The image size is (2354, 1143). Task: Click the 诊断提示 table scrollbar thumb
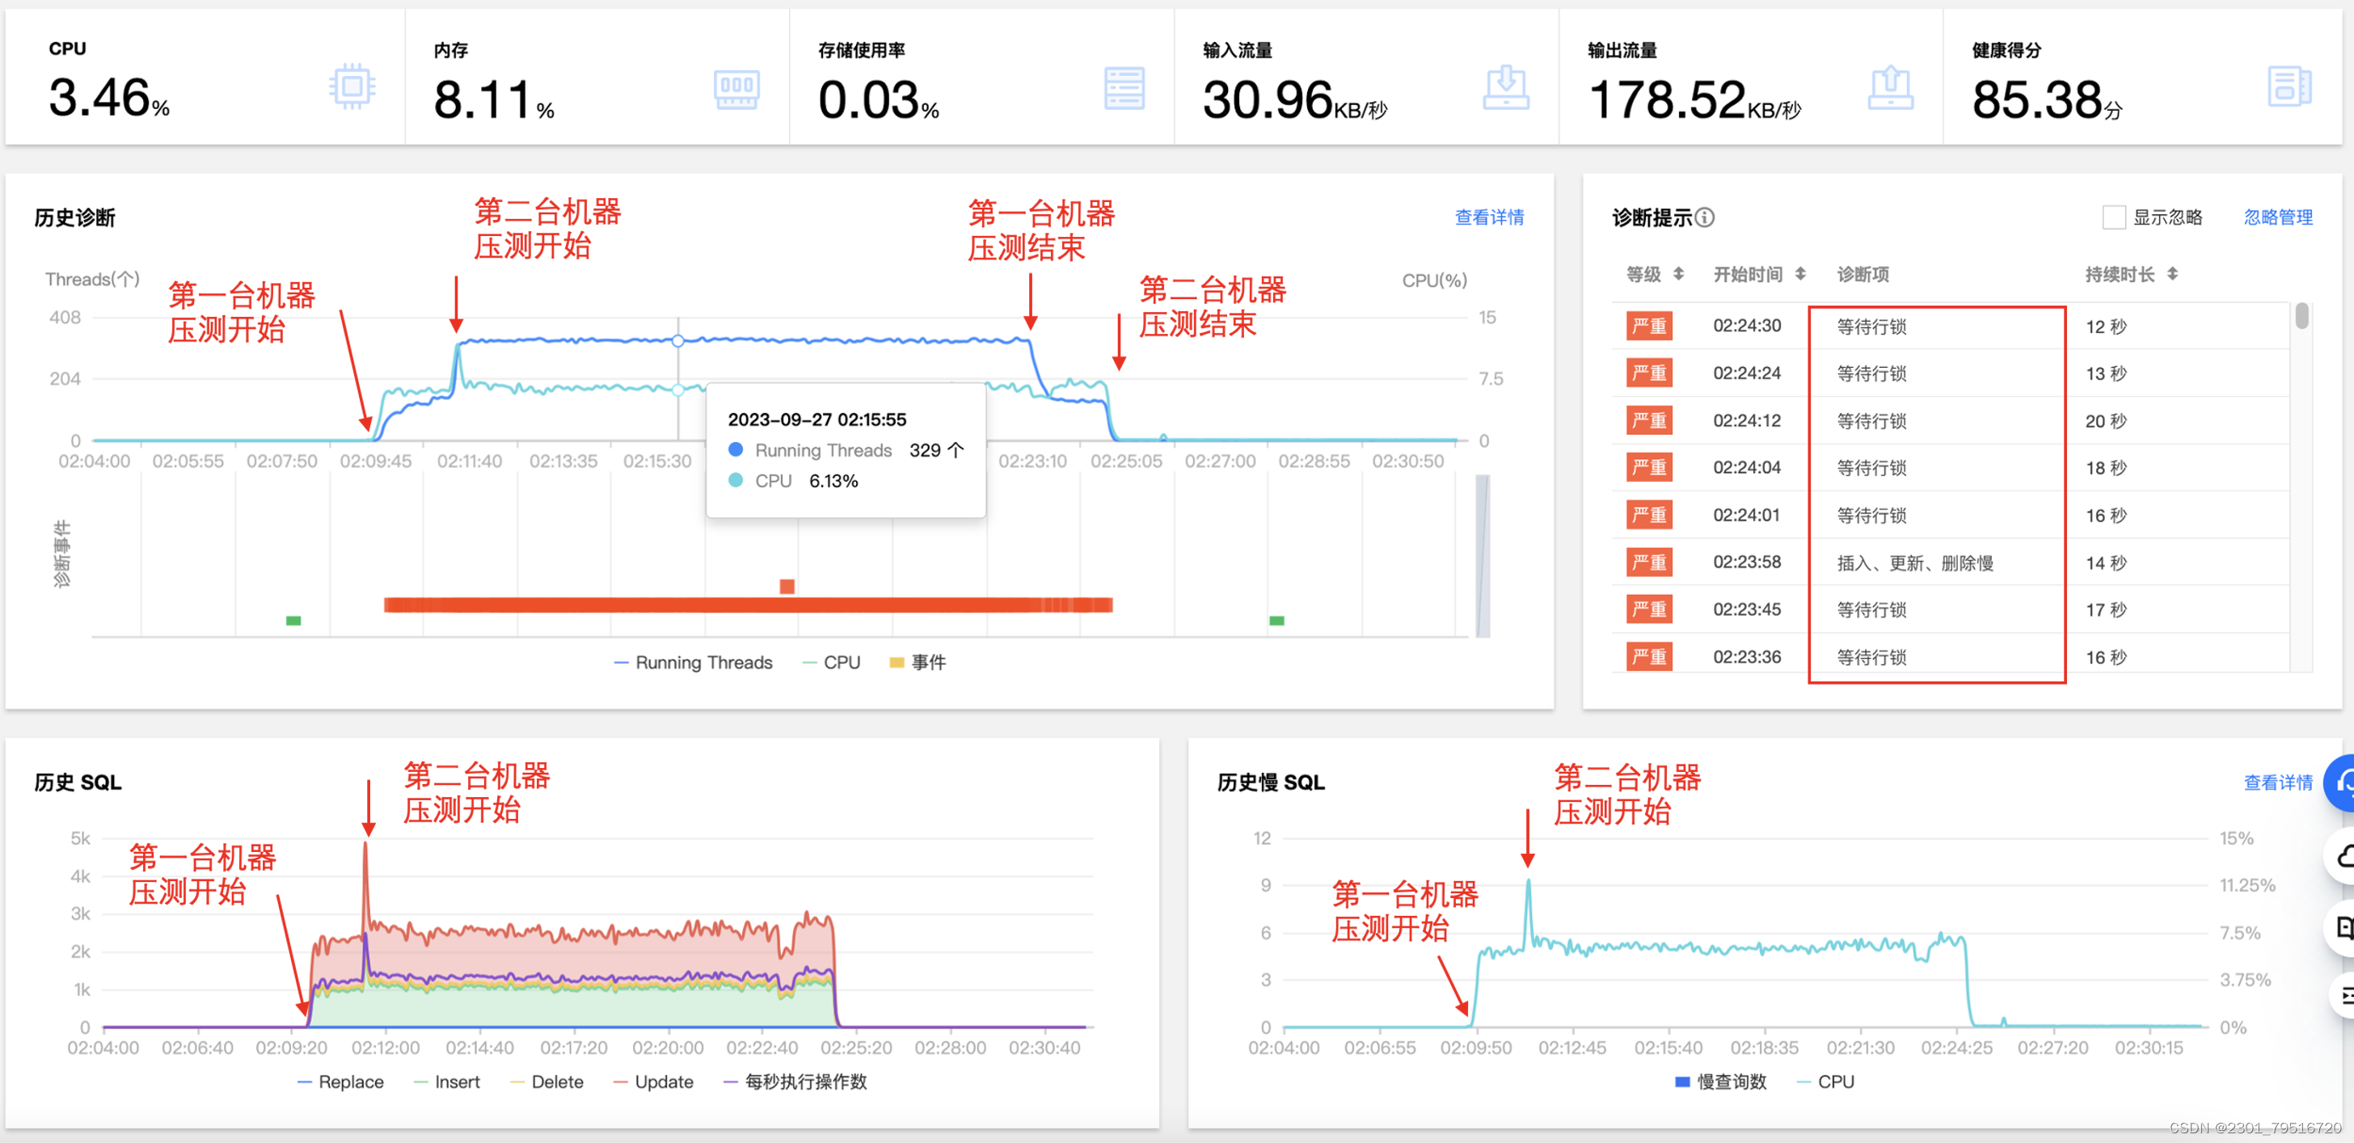tap(2302, 316)
